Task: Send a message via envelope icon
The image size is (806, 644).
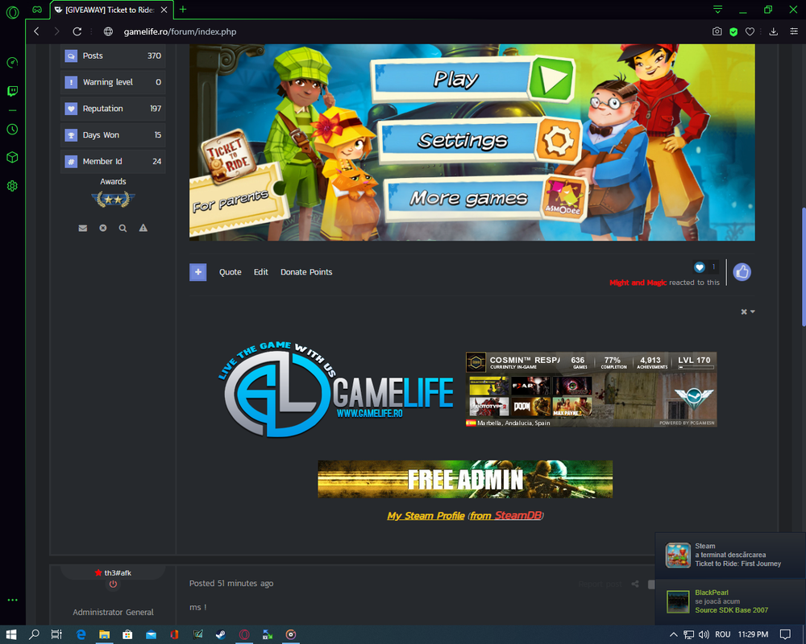Action: coord(83,228)
